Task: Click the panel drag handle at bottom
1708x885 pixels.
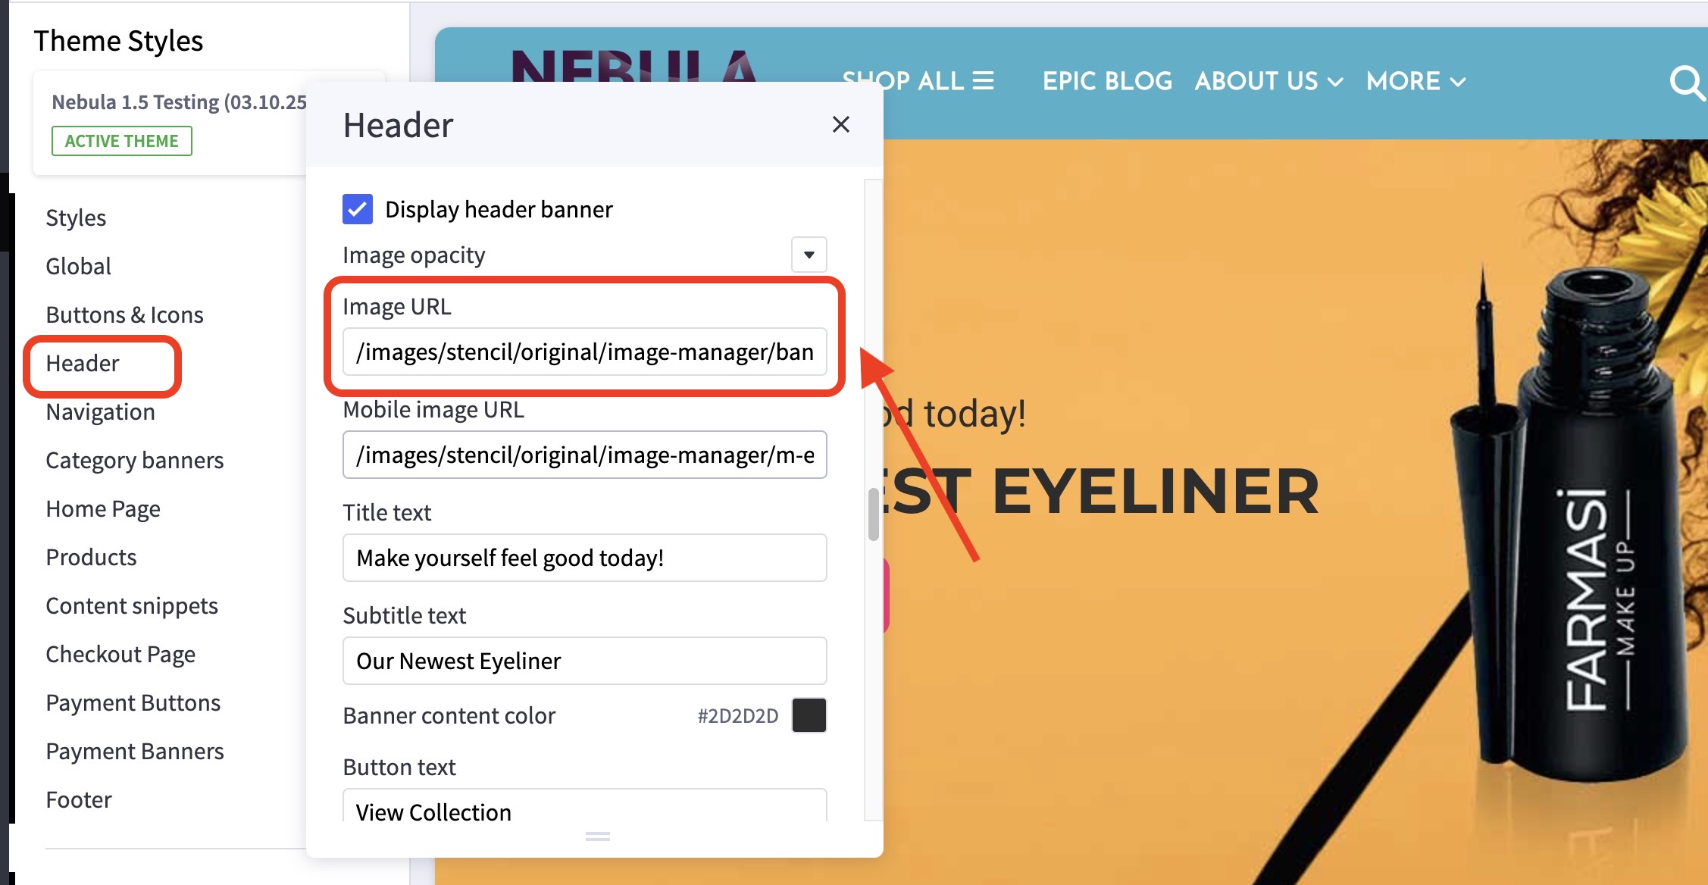Action: coord(597,837)
